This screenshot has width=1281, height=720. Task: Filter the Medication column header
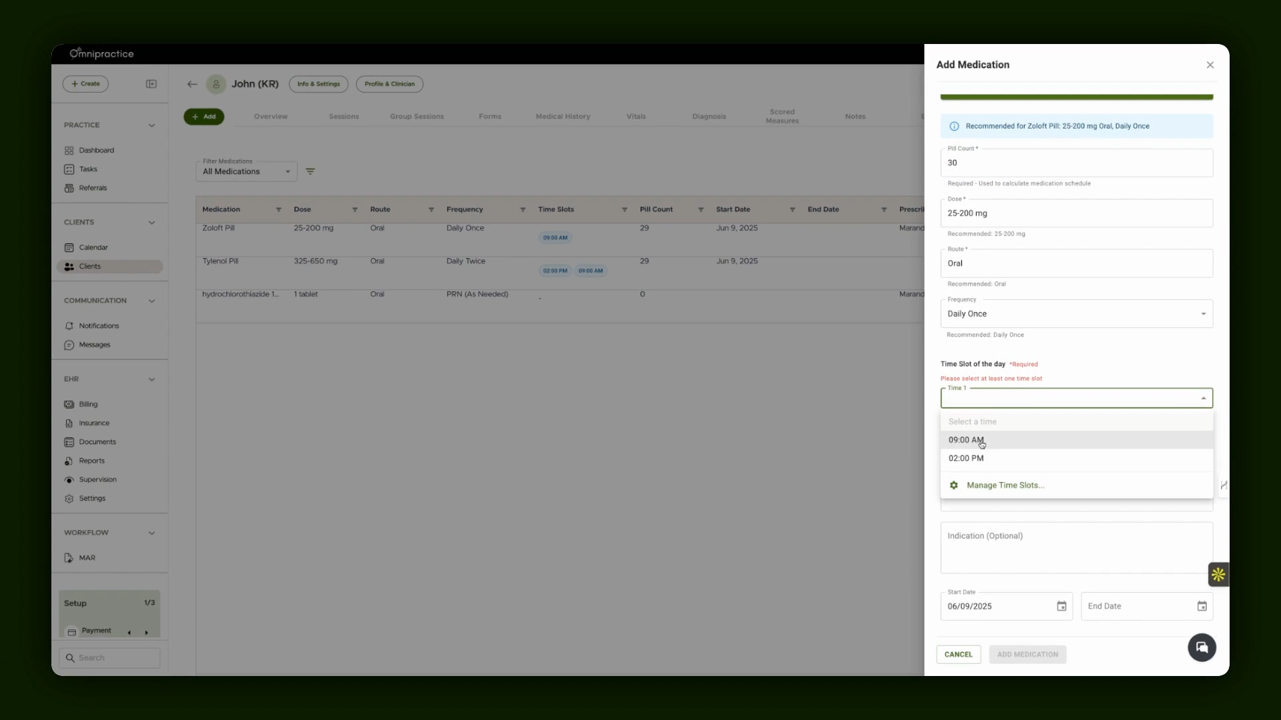click(x=278, y=209)
